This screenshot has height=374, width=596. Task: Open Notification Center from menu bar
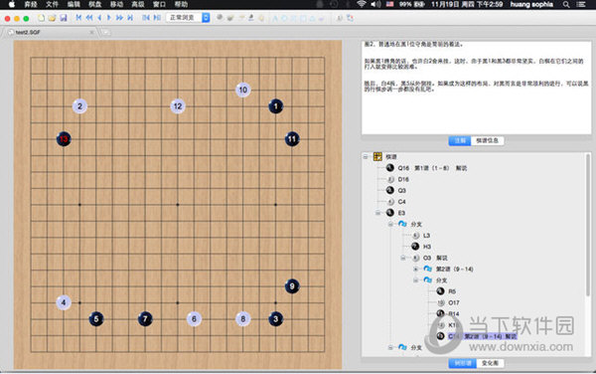(580, 5)
